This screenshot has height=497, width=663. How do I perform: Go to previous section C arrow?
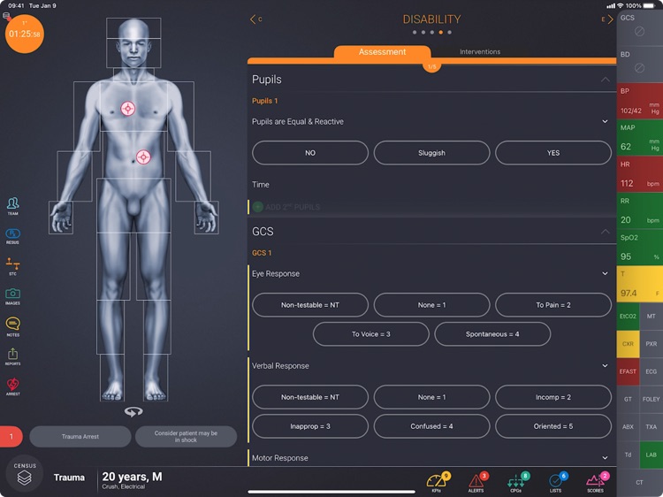tap(255, 19)
